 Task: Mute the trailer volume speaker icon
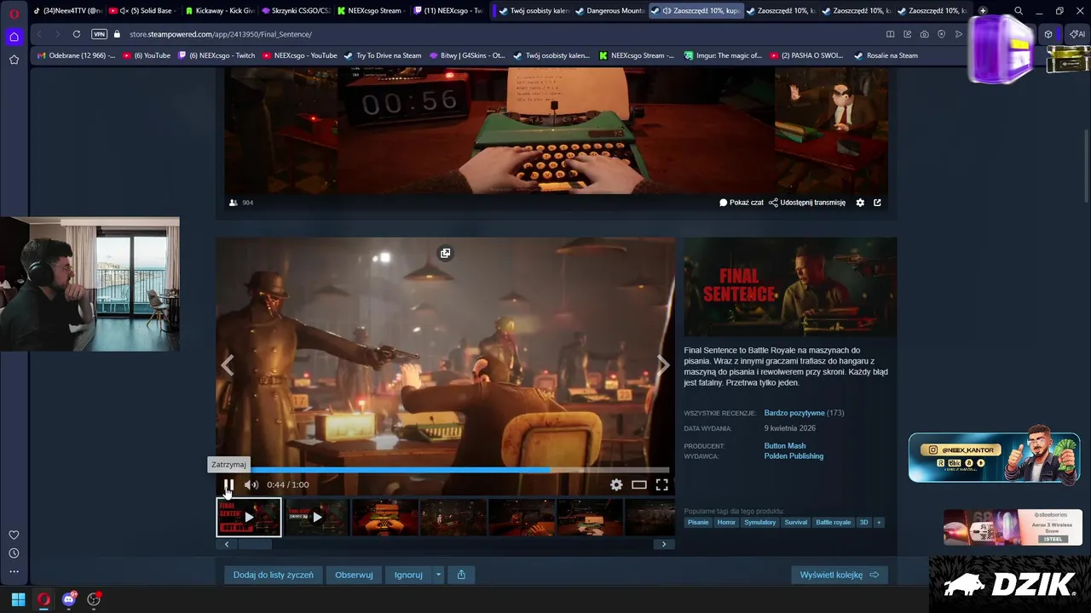tap(251, 484)
